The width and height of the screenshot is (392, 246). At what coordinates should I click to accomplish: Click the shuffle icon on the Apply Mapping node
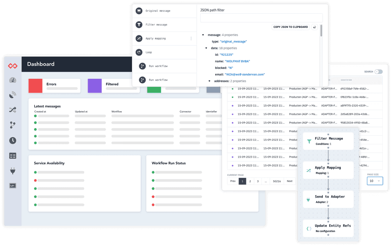[x=309, y=171]
